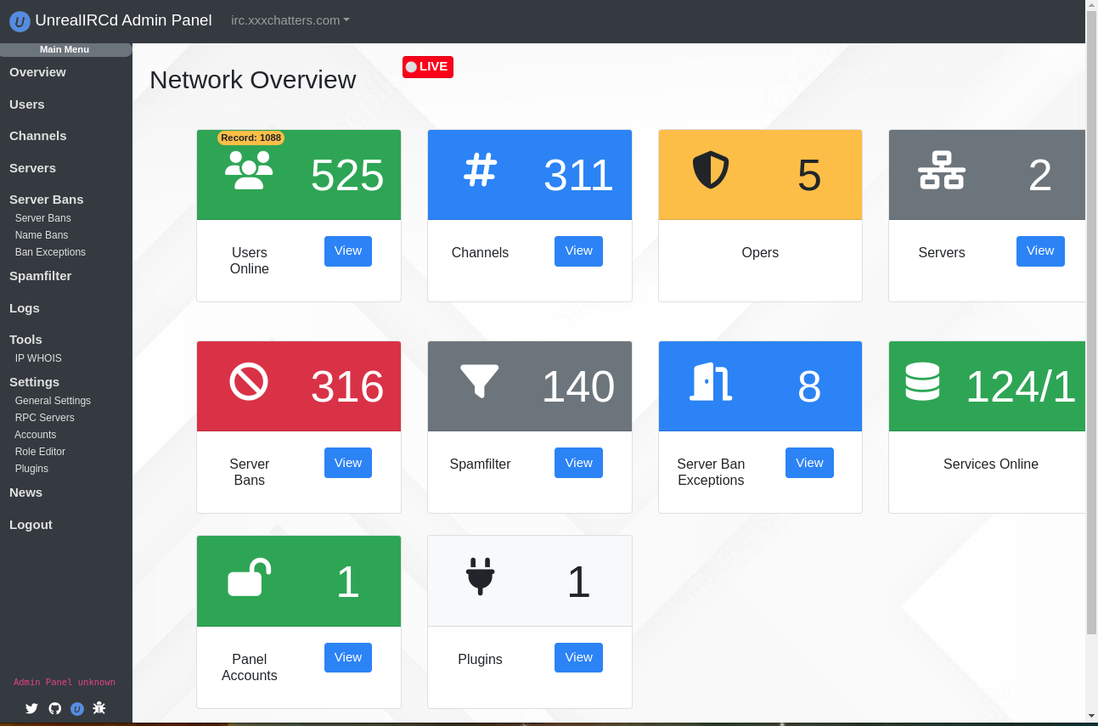
Task: Click the network icon on Servers card
Action: (942, 170)
